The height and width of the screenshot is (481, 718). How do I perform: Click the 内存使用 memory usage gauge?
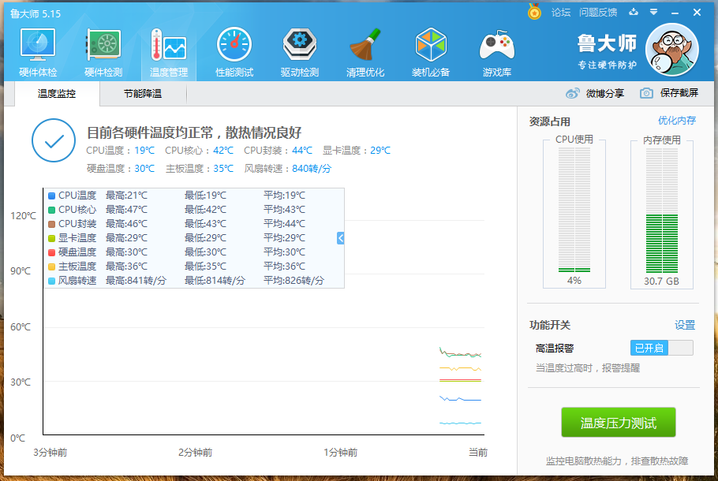(662, 214)
